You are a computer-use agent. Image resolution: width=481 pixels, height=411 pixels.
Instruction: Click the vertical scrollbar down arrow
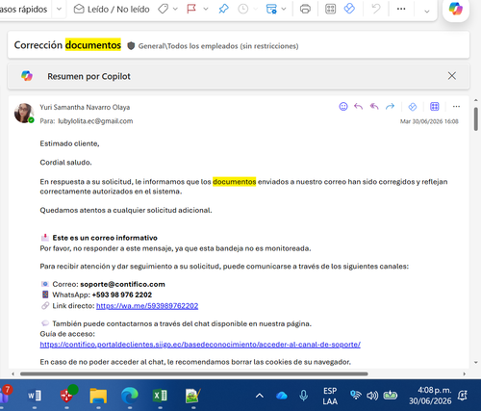pos(476,363)
